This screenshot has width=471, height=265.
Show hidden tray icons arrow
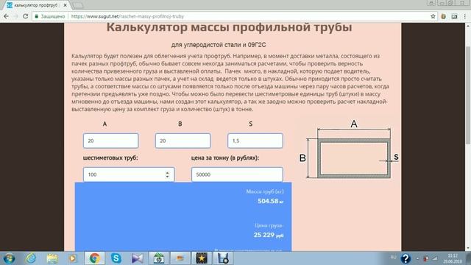417,258
